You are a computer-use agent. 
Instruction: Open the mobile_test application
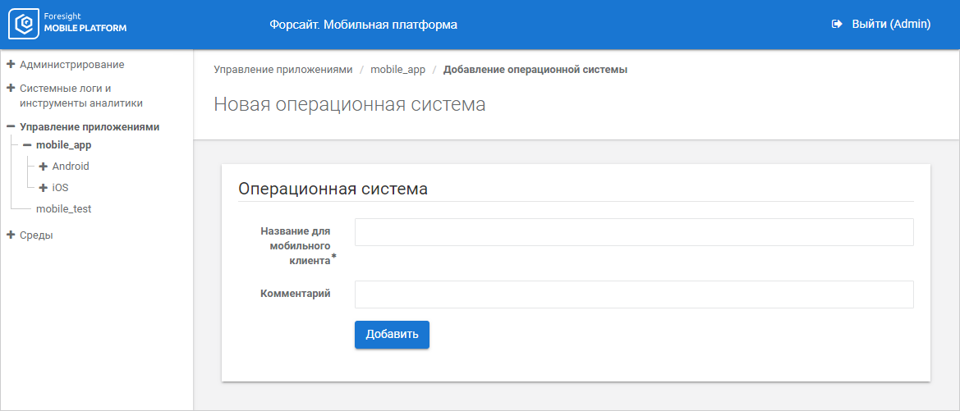pos(63,209)
